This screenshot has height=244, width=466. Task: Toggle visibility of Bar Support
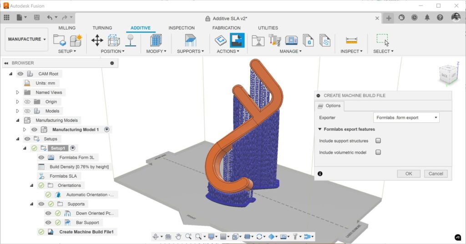(48, 222)
